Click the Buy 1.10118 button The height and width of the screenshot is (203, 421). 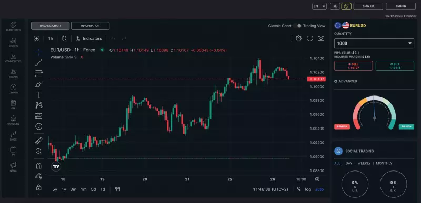[x=395, y=66]
